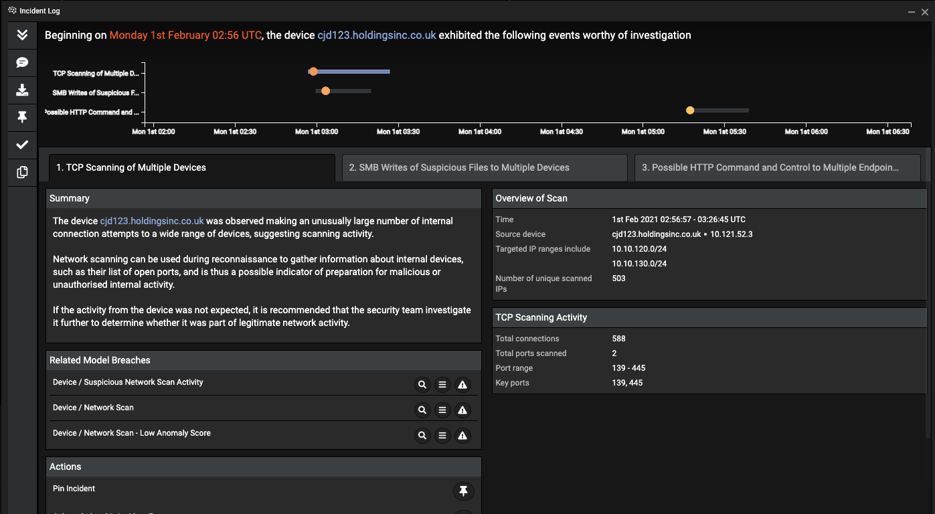Open list icon for Network Scan - Low Anomaly Score

click(442, 436)
